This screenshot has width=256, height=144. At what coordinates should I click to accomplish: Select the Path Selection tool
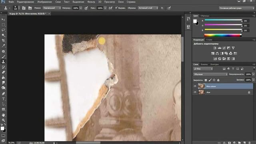tap(3, 104)
